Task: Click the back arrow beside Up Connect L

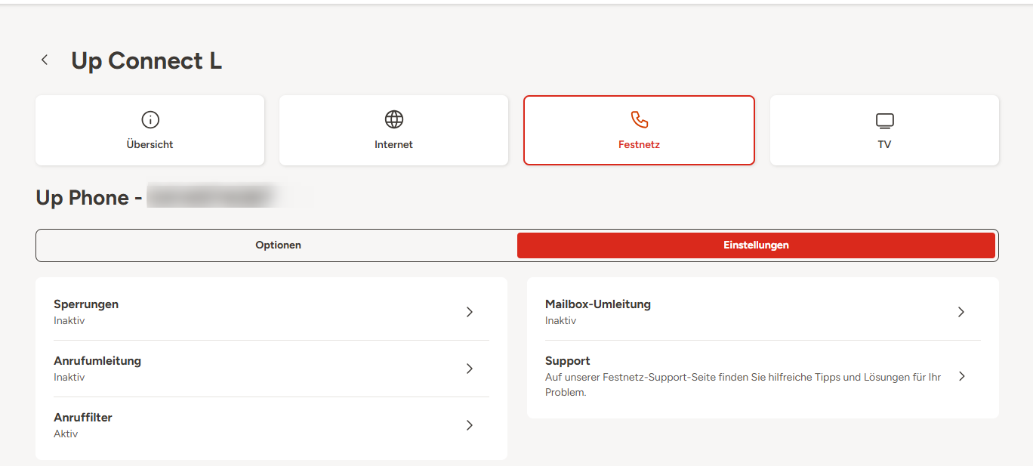Action: [x=45, y=60]
